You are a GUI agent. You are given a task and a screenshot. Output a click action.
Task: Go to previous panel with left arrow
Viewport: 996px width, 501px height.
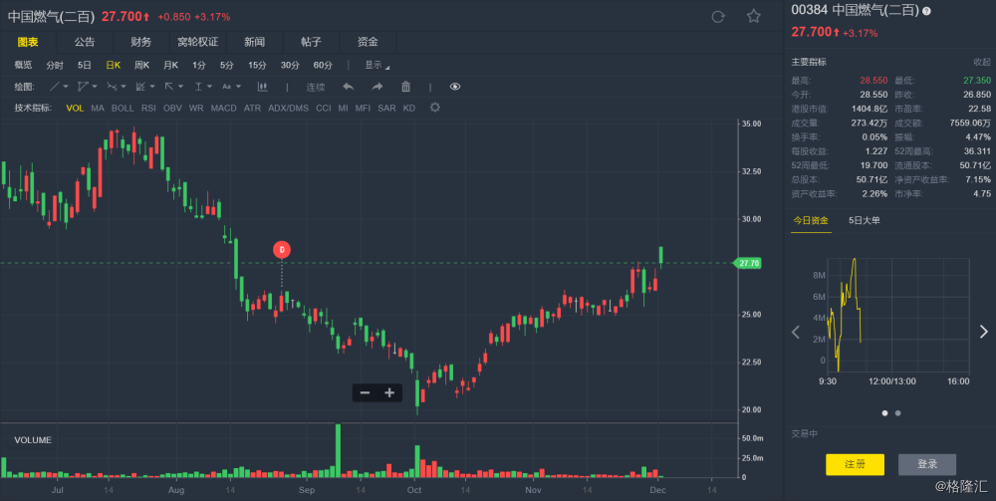point(795,332)
